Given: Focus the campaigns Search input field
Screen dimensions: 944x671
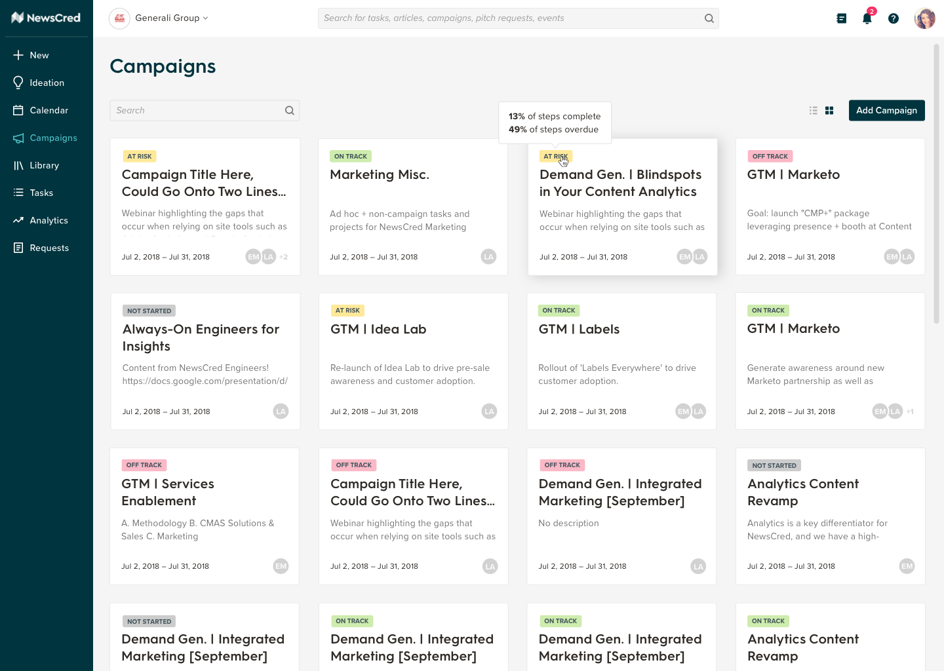Looking at the screenshot, I should pos(197,111).
